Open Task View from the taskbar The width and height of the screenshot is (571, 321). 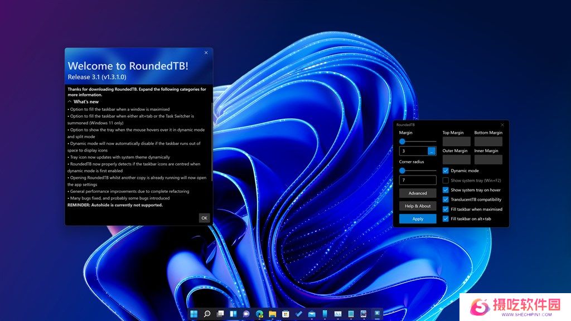(x=220, y=314)
